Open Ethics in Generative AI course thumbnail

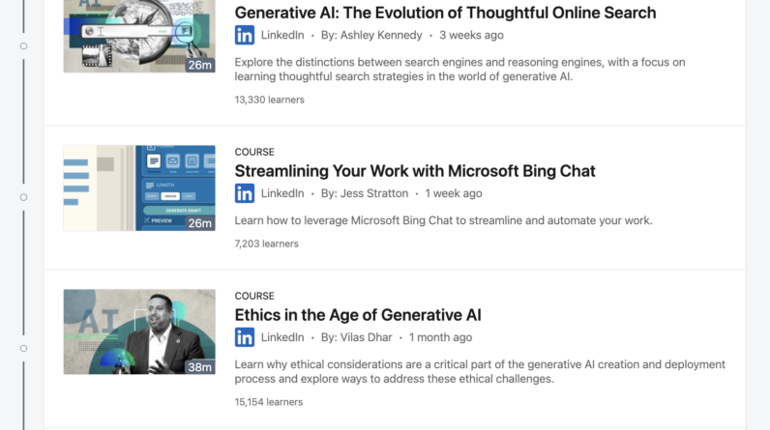[139, 332]
